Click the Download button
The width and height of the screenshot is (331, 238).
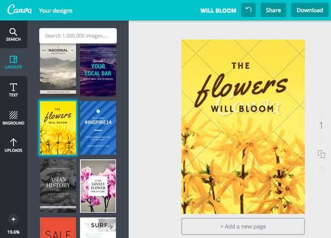click(x=310, y=10)
